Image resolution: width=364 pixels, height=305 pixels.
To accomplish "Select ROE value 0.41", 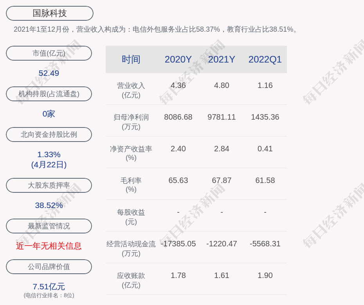I will pyautogui.click(x=265, y=149).
